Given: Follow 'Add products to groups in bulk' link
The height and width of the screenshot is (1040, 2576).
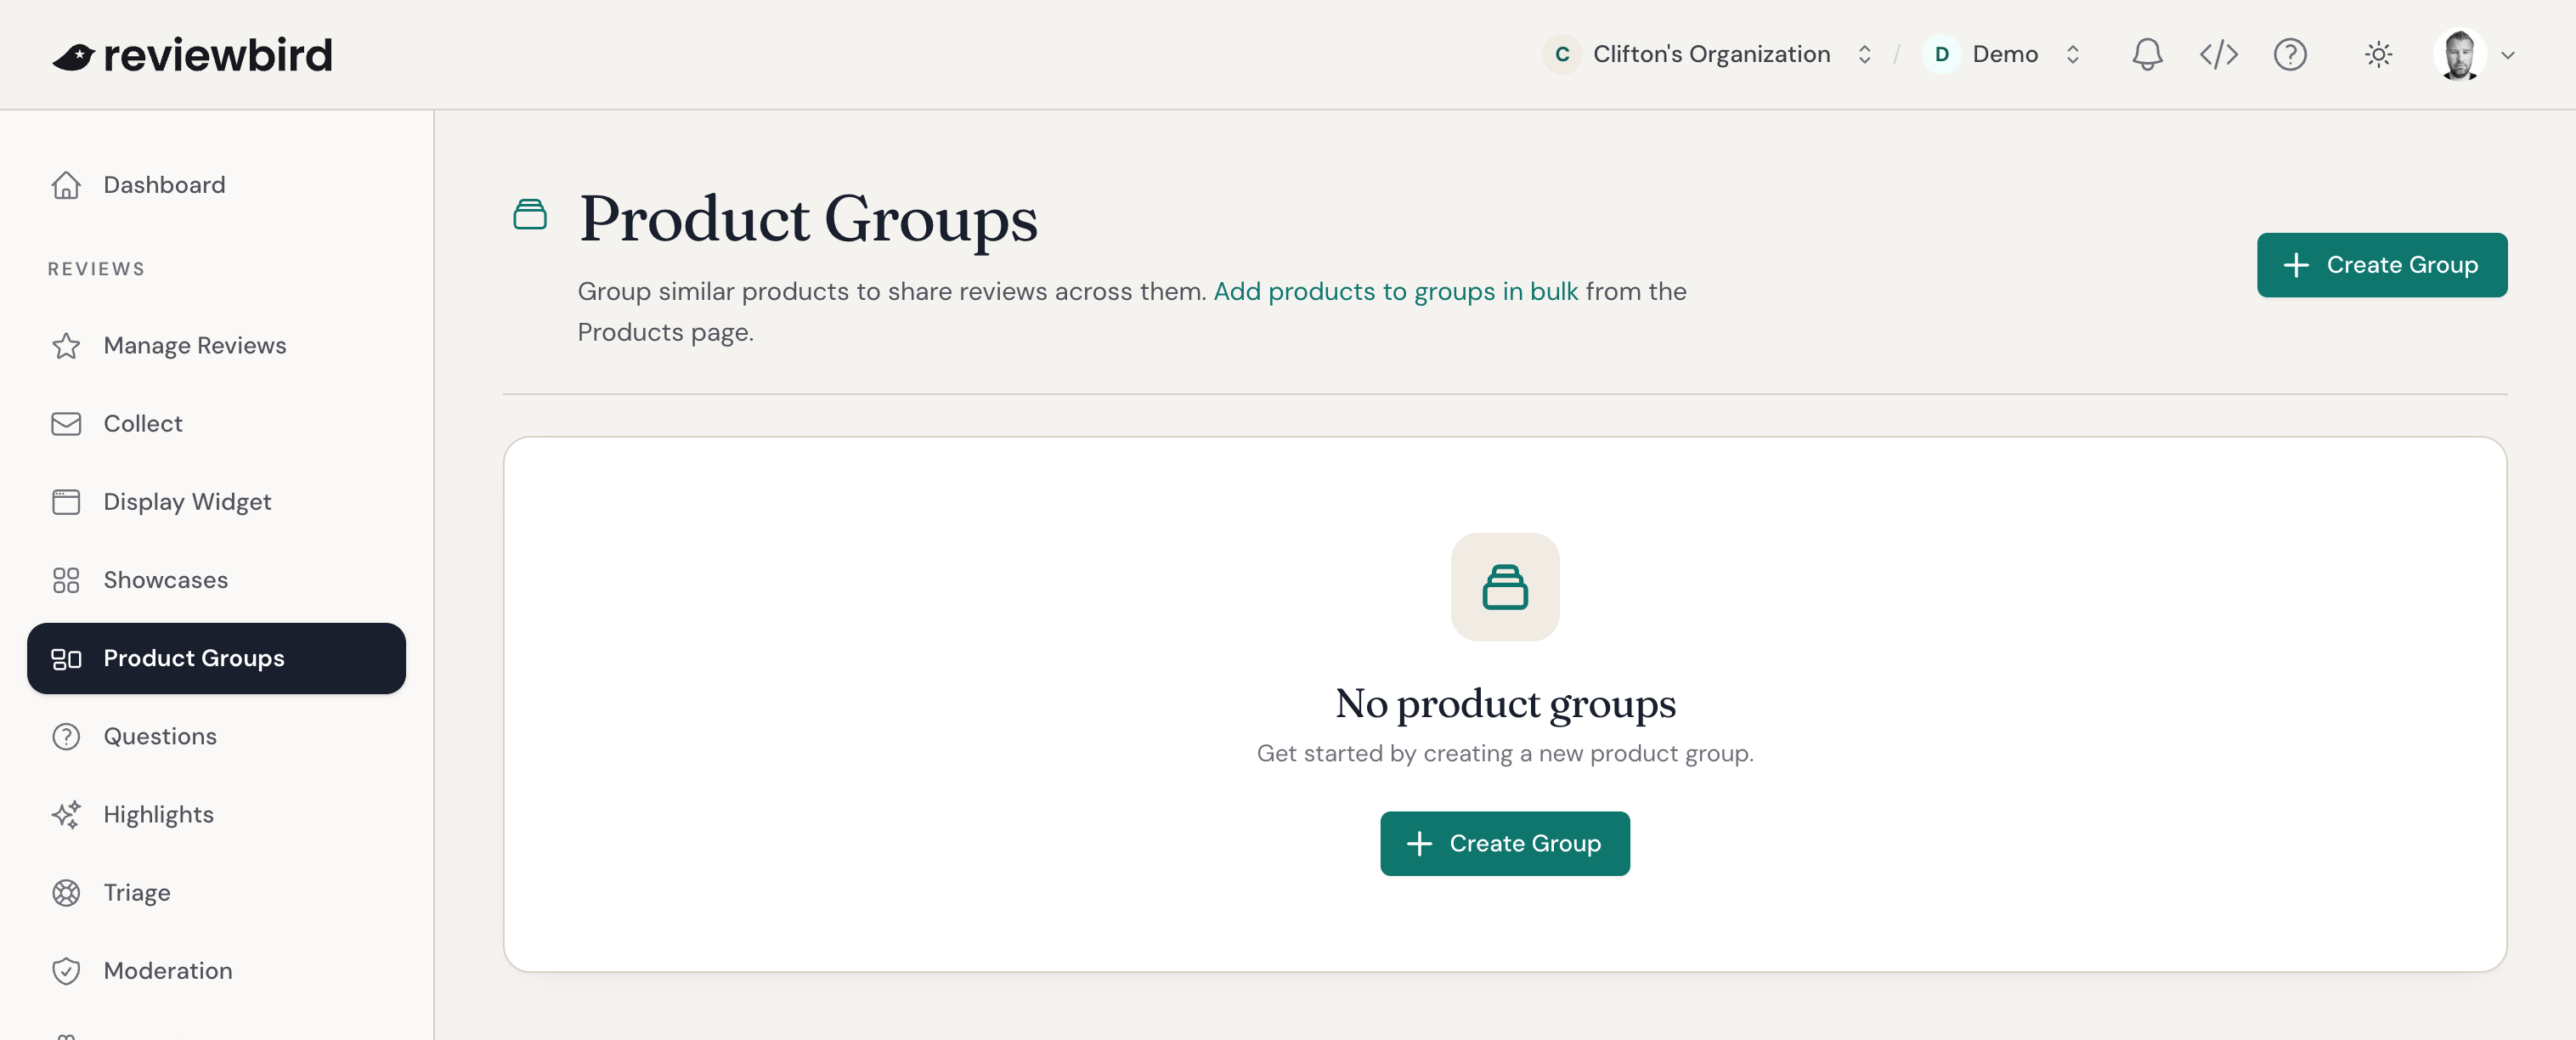Looking at the screenshot, I should pyautogui.click(x=1395, y=291).
